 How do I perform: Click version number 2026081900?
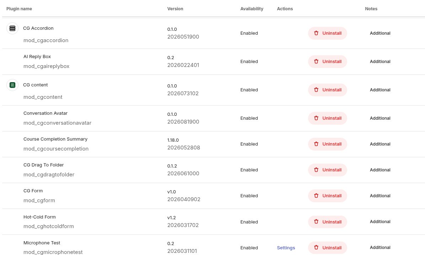183,122
